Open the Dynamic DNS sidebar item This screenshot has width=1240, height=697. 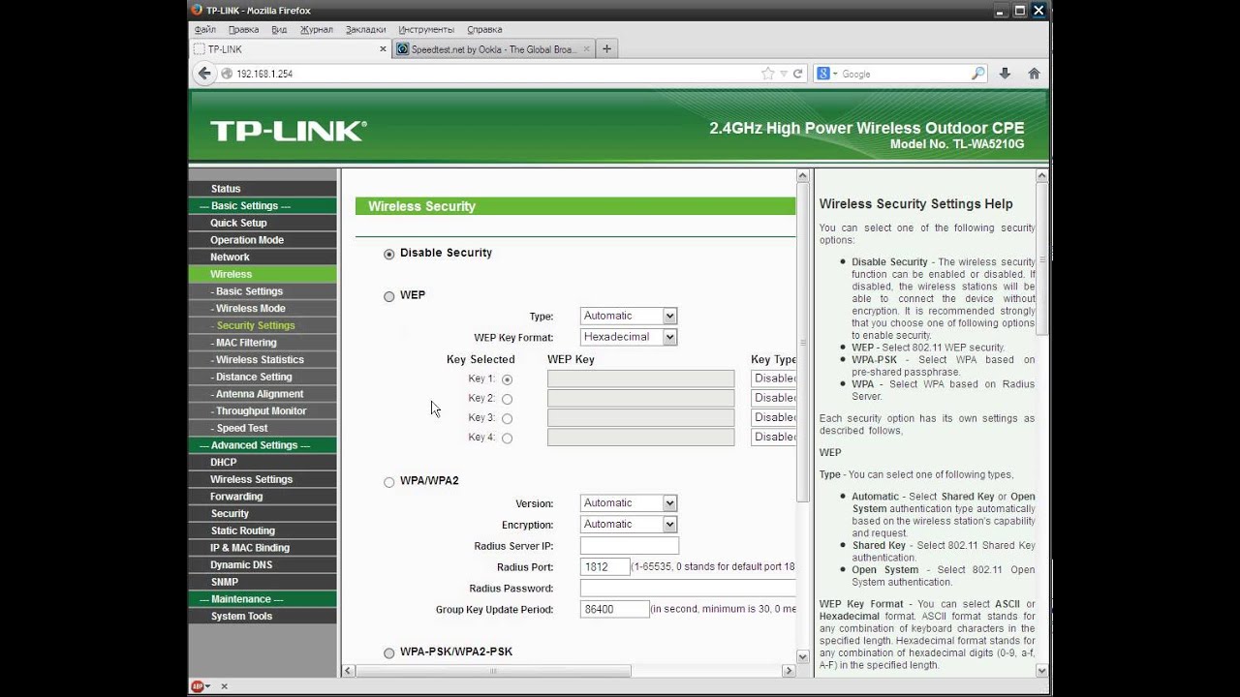tap(241, 564)
